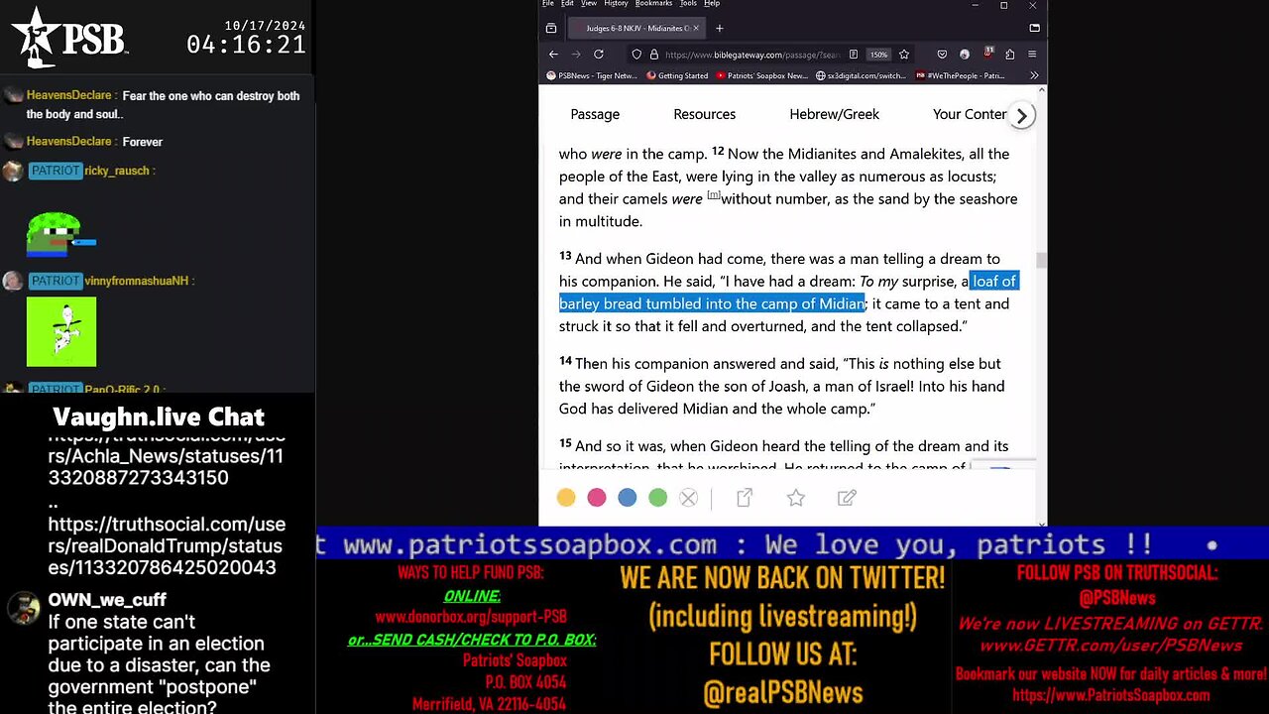Viewport: 1269px width, 714px height.
Task: Open the Edit menu
Action: click(x=567, y=4)
